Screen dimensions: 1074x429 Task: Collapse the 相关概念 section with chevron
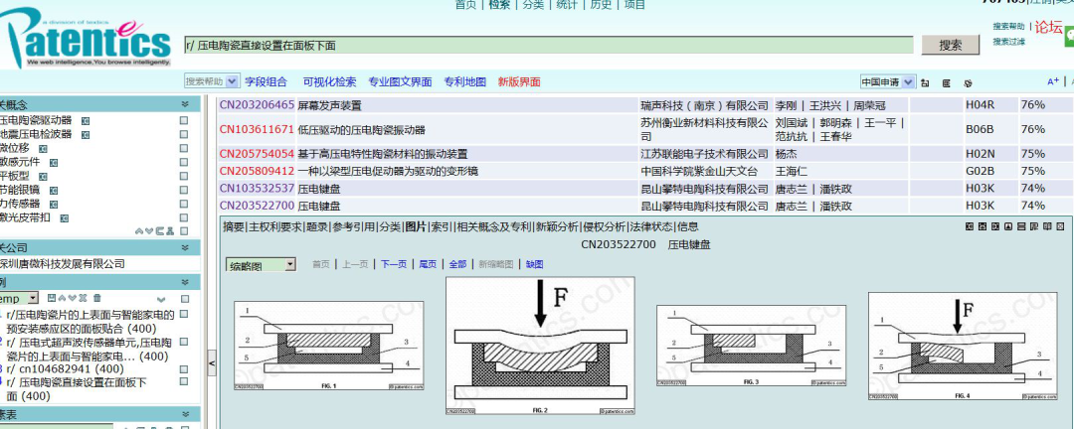pos(184,104)
